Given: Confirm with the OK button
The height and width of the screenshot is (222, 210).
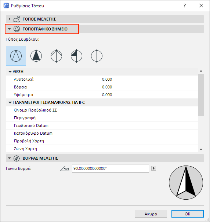Looking at the screenshot, I should point(188,214).
